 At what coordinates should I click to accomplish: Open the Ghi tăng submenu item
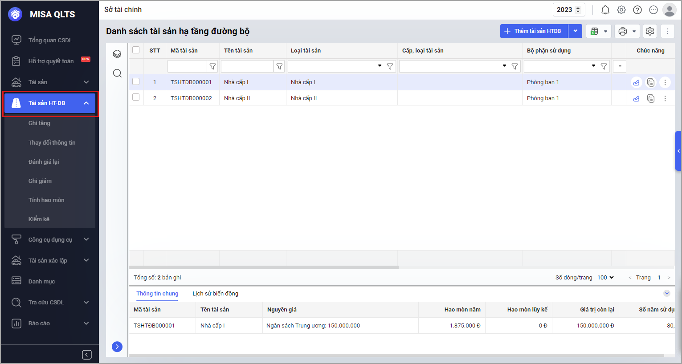(39, 123)
